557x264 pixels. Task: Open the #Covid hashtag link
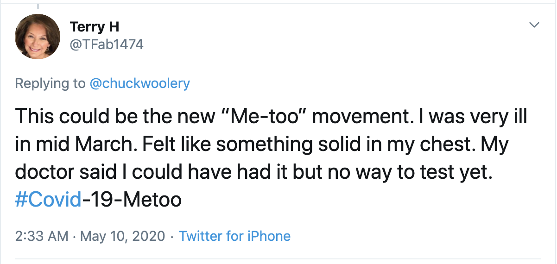tap(48, 200)
